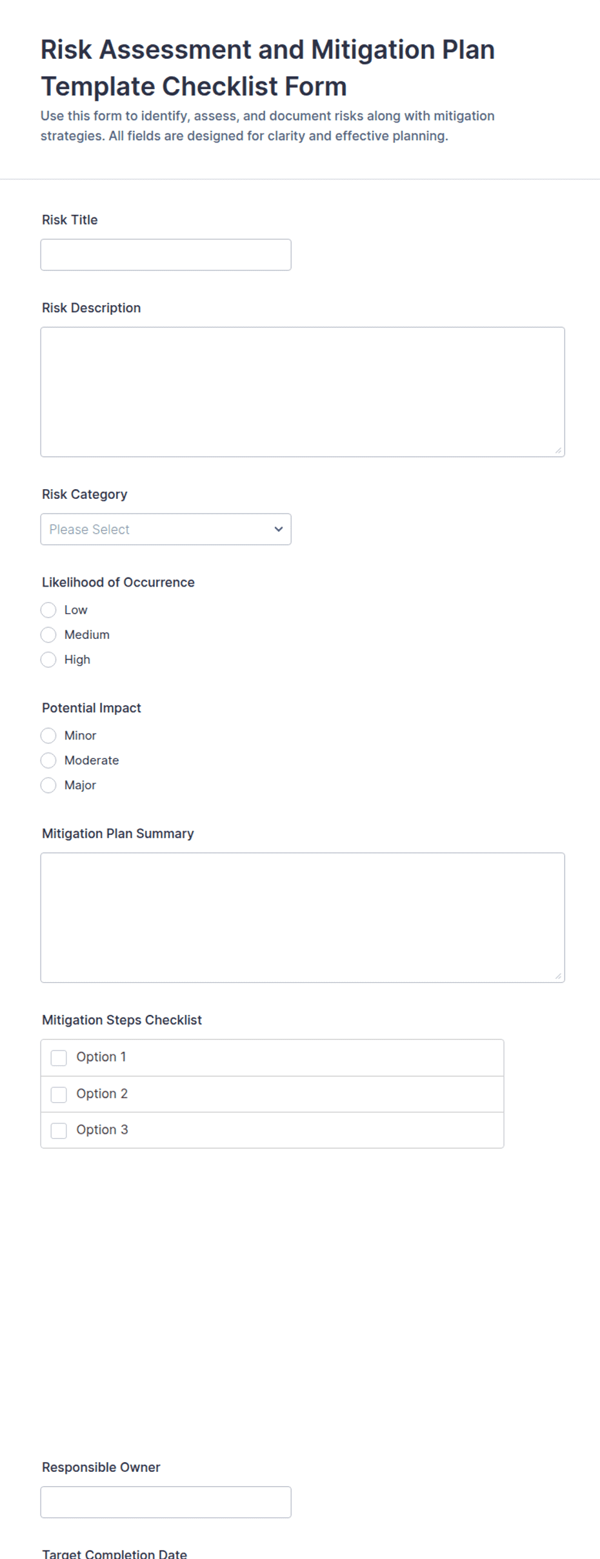Screen dimensions: 600x1559
Task: Grab the Risk Description resize handle
Action: click(558, 450)
